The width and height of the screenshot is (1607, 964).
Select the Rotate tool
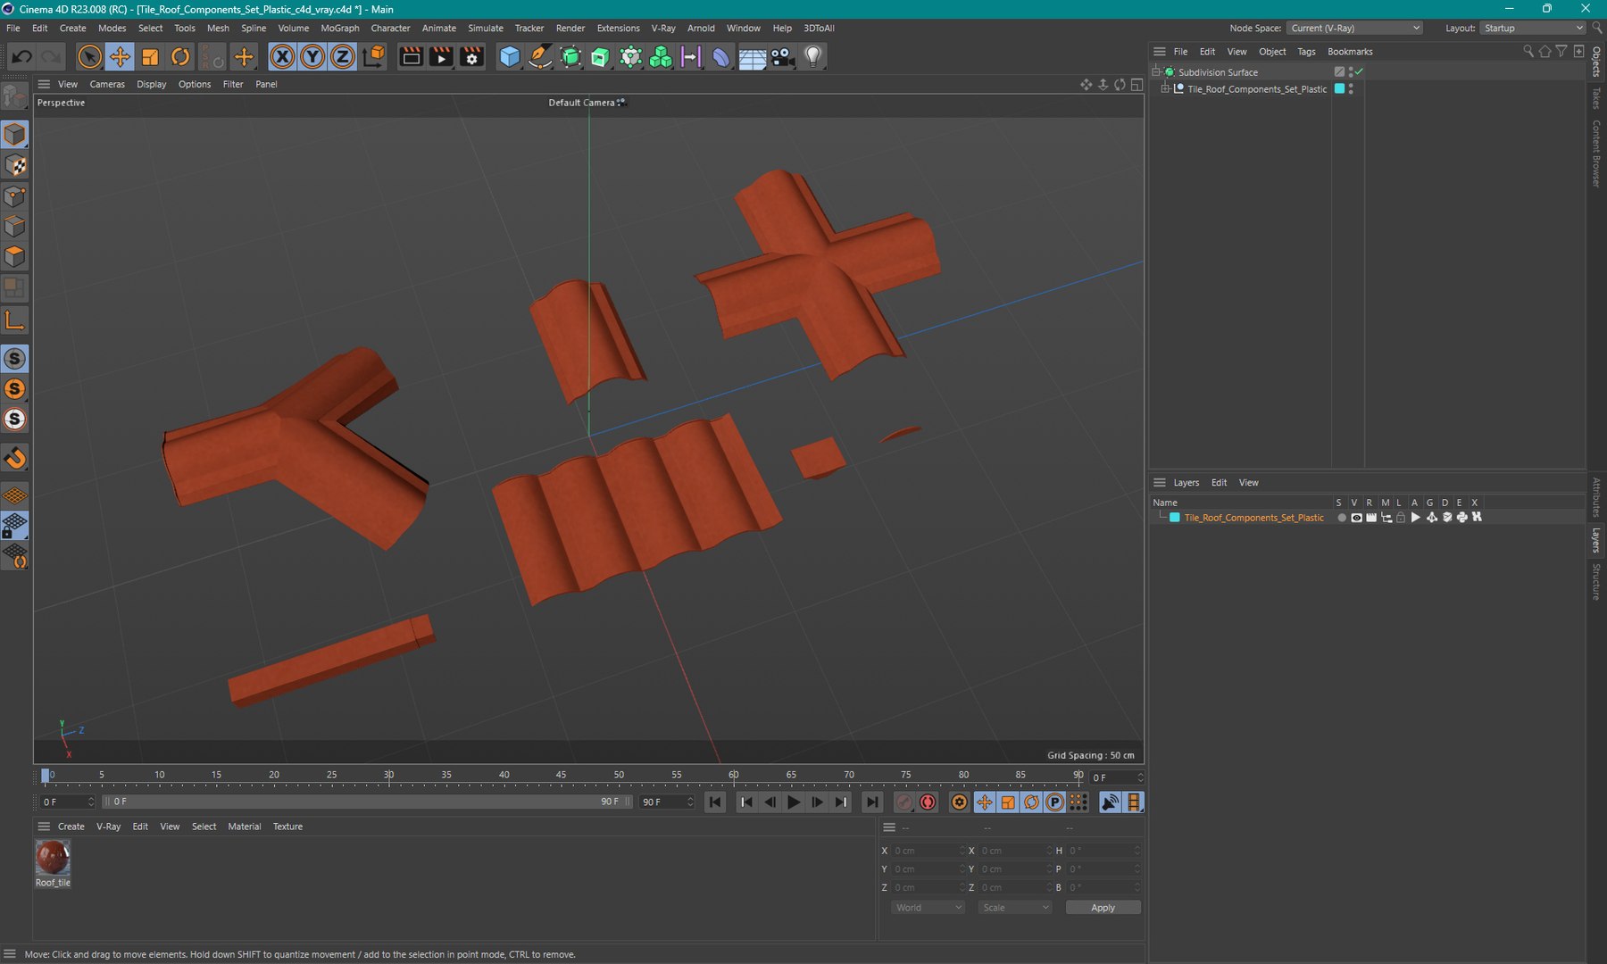pos(180,57)
